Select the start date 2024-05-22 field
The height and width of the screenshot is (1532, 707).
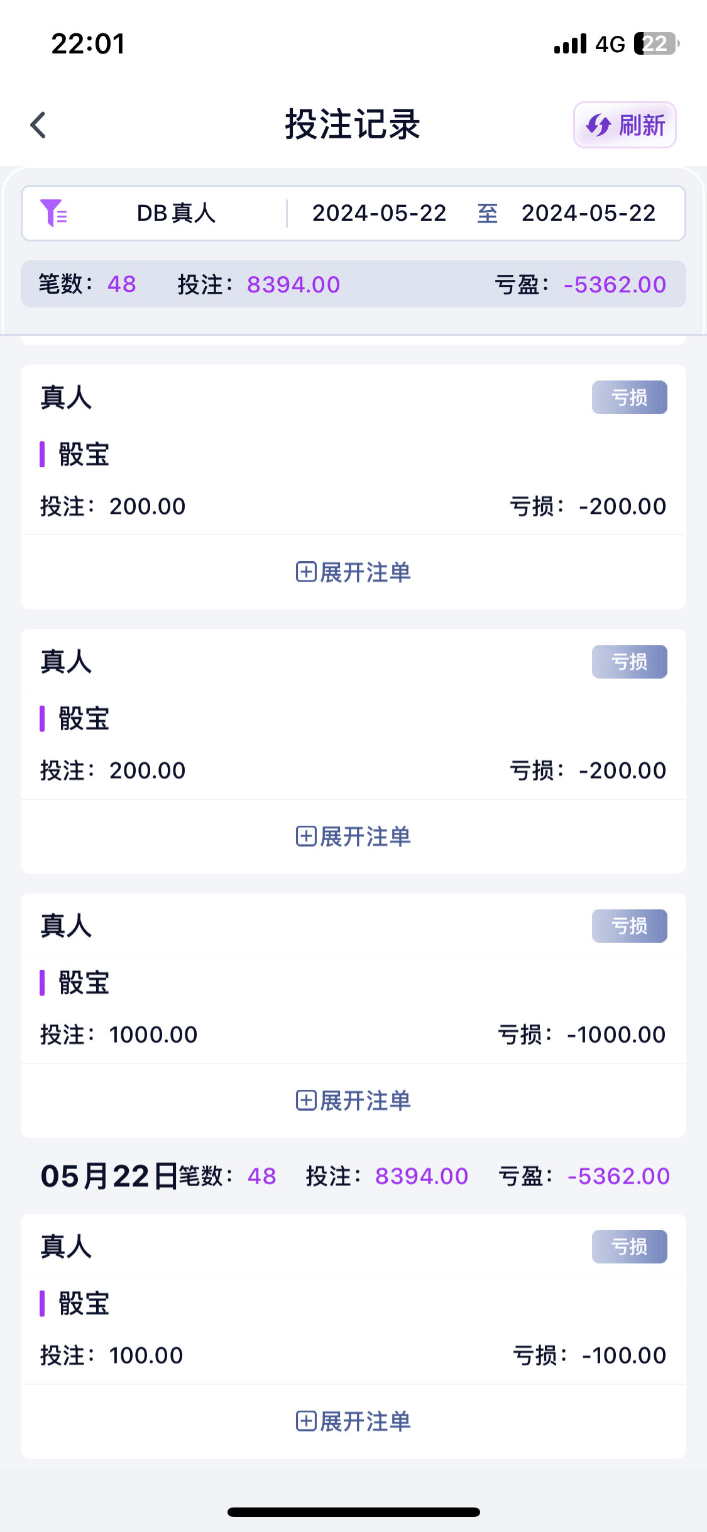point(379,213)
